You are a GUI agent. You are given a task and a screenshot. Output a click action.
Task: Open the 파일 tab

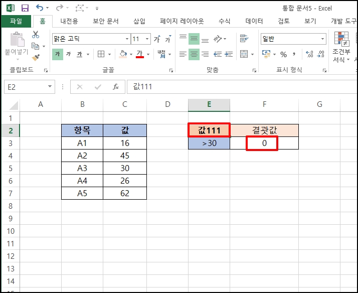tap(16, 21)
